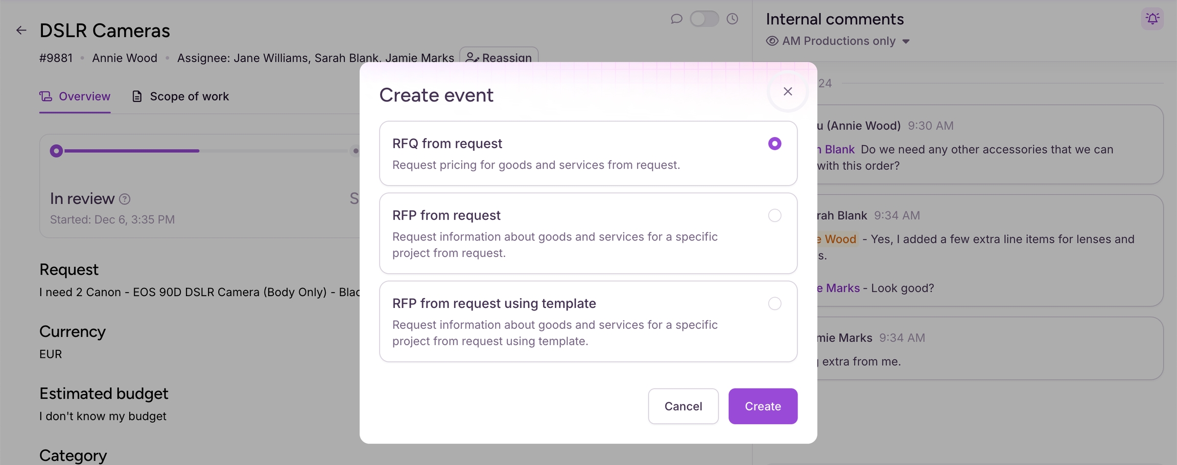Open the Overview tab

click(75, 96)
